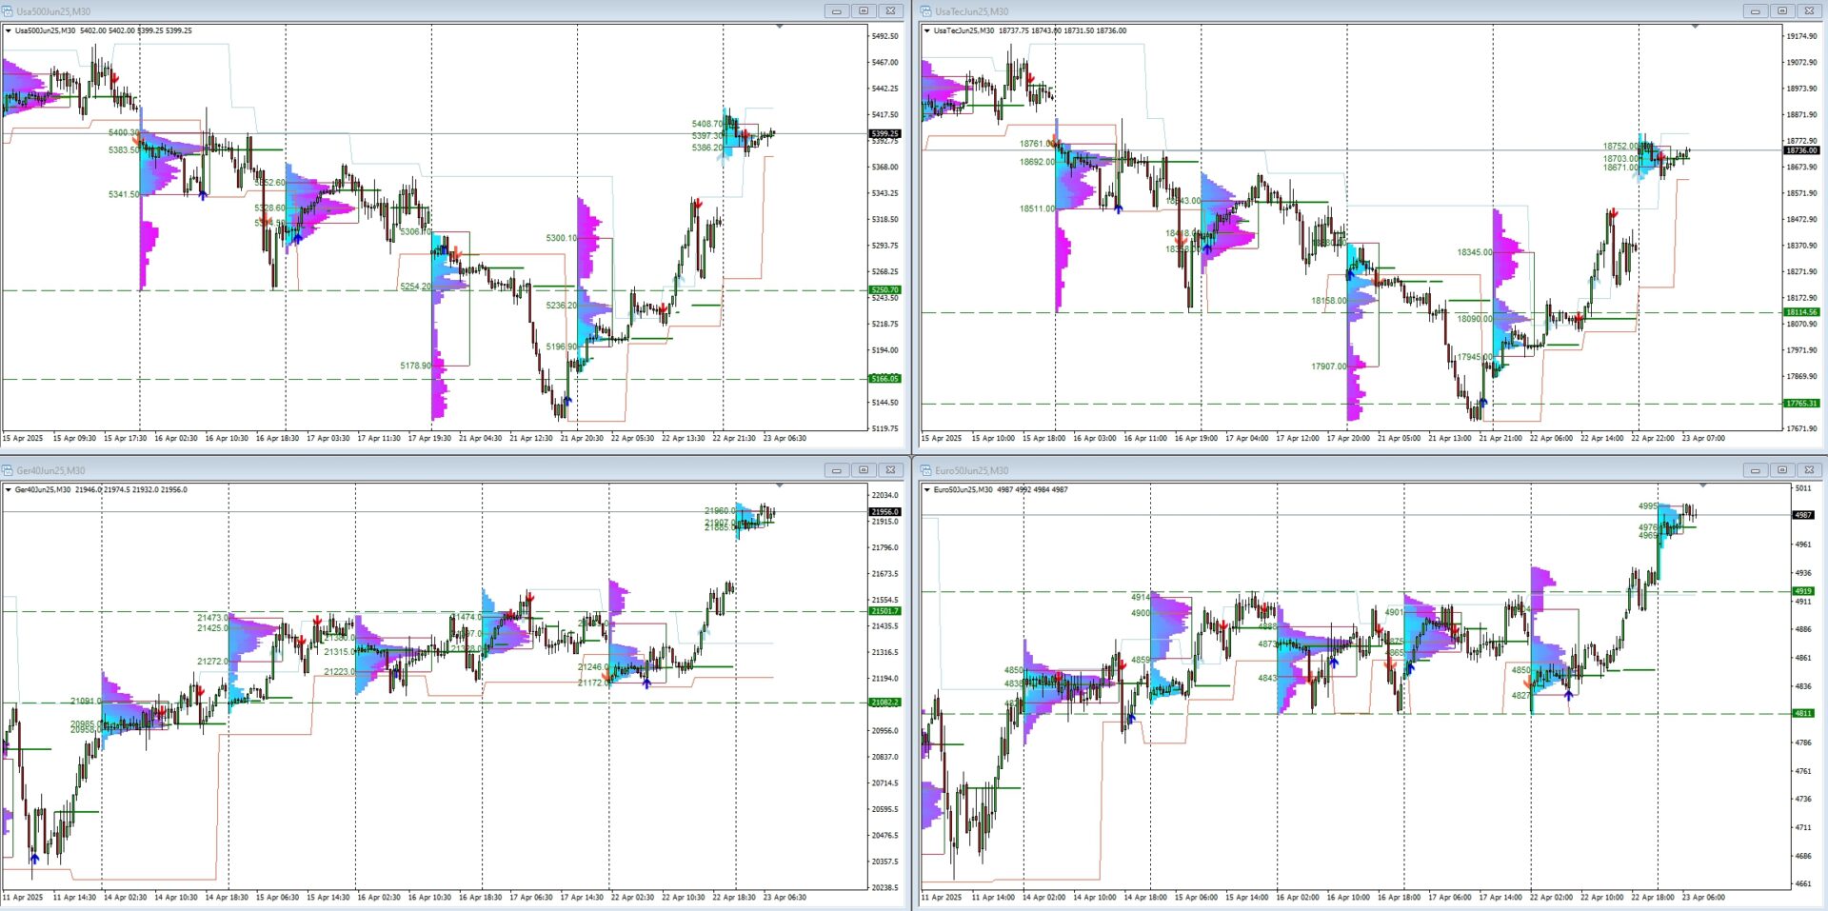Click the 5341.50 profile label in Usa500 chart
The width and height of the screenshot is (1828, 911).
[124, 194]
